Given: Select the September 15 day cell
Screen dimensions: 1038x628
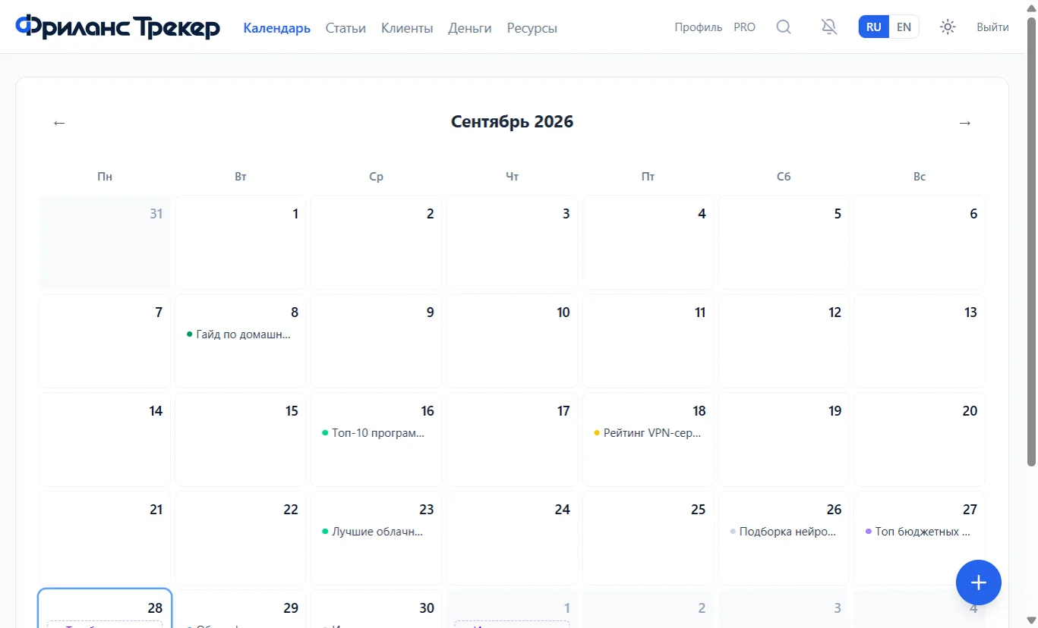Looking at the screenshot, I should [x=240, y=440].
